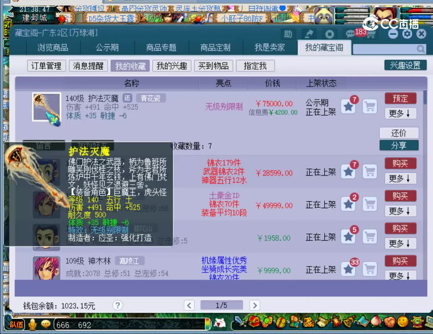Open the smiley face emoticon icon in toolbar
This screenshot has height=334, width=433.
[403, 322]
